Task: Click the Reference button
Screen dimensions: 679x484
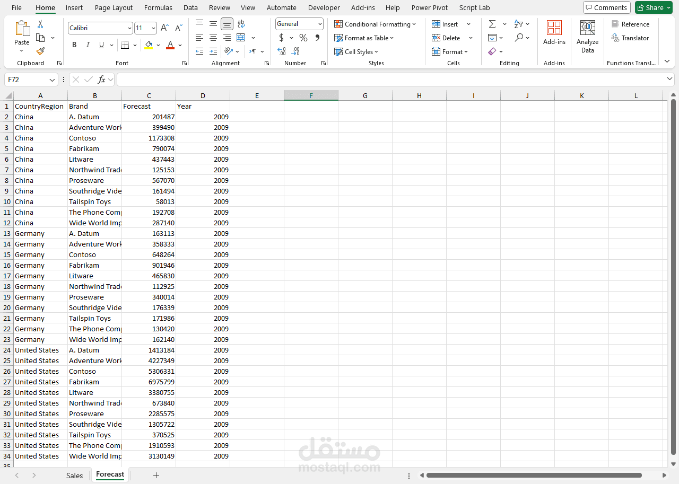Action: click(630, 24)
